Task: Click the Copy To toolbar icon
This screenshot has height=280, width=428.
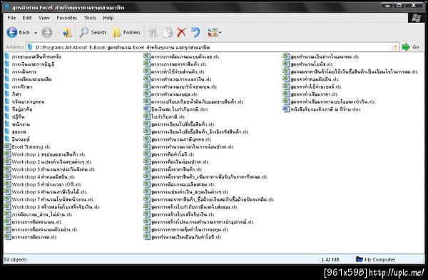Action: [x=168, y=32]
